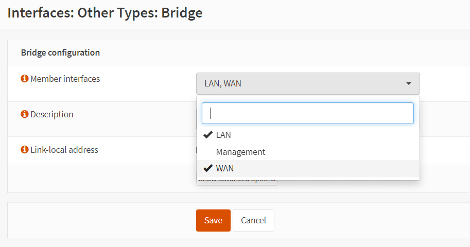The width and height of the screenshot is (470, 247).
Task: Click the Link-local address label
Action: pyautogui.click(x=64, y=150)
